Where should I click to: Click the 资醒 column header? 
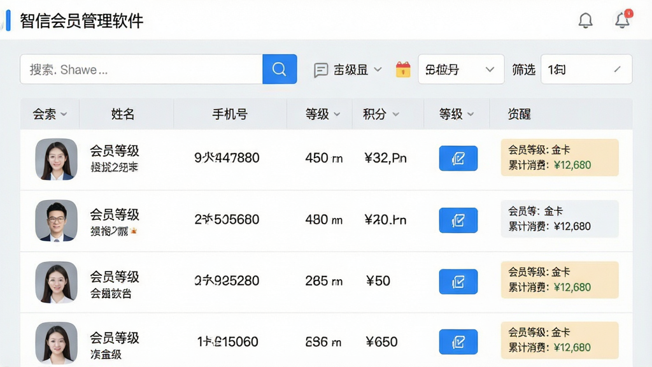click(519, 114)
